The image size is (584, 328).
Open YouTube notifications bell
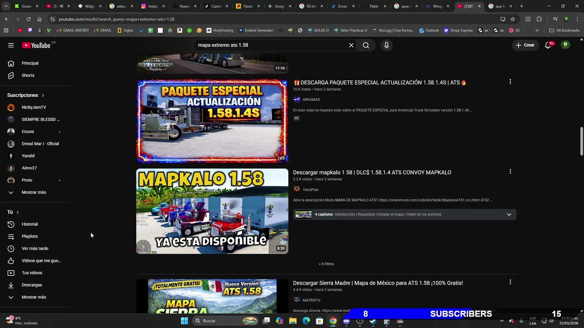(x=548, y=45)
